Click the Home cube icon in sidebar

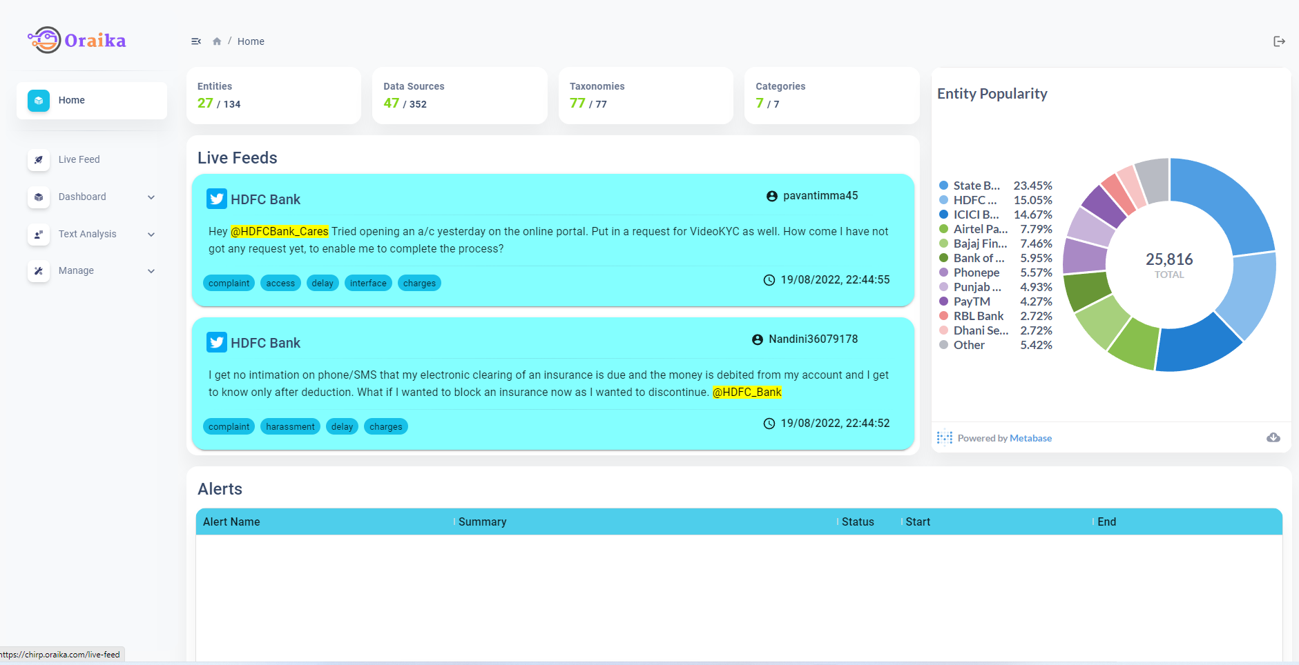point(39,101)
